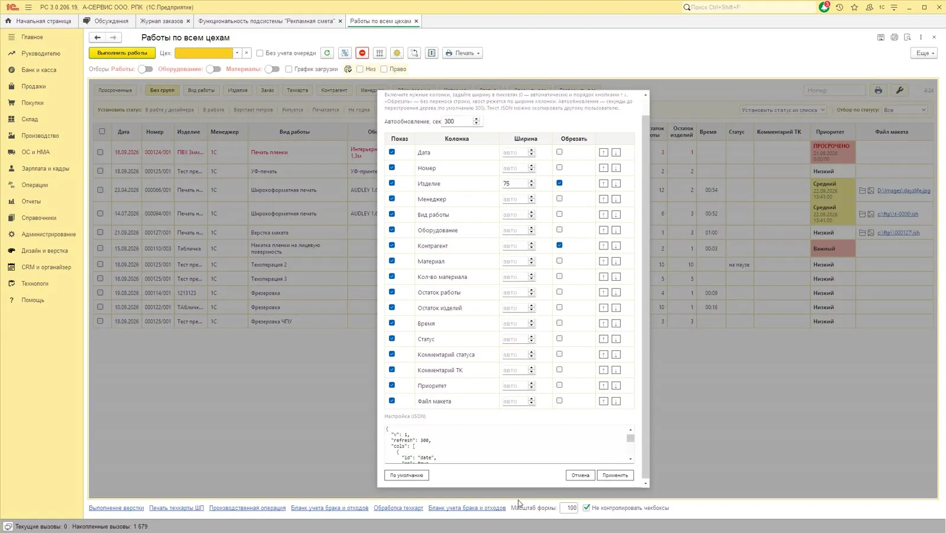The height and width of the screenshot is (533, 946).
Task: Click the Отмена button in the dialog
Action: point(581,475)
